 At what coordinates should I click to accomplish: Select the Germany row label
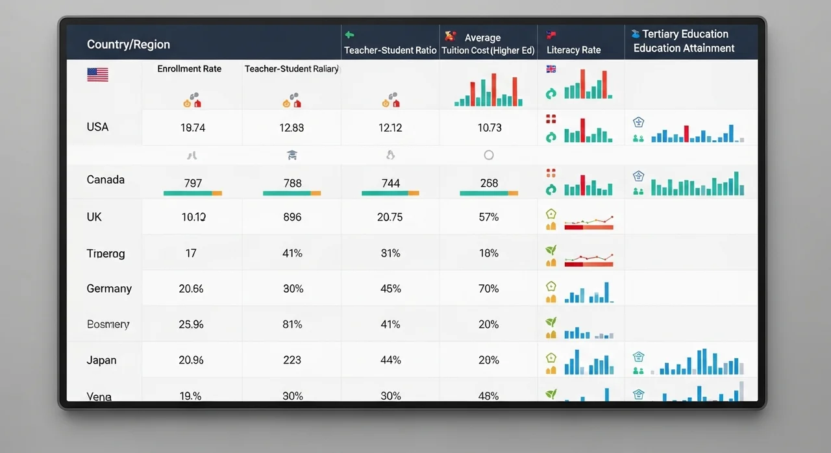pyautogui.click(x=109, y=289)
